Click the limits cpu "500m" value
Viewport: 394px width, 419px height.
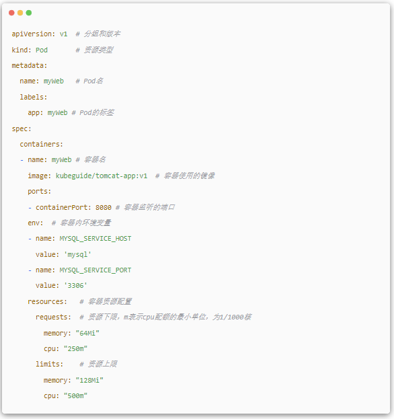click(x=75, y=395)
